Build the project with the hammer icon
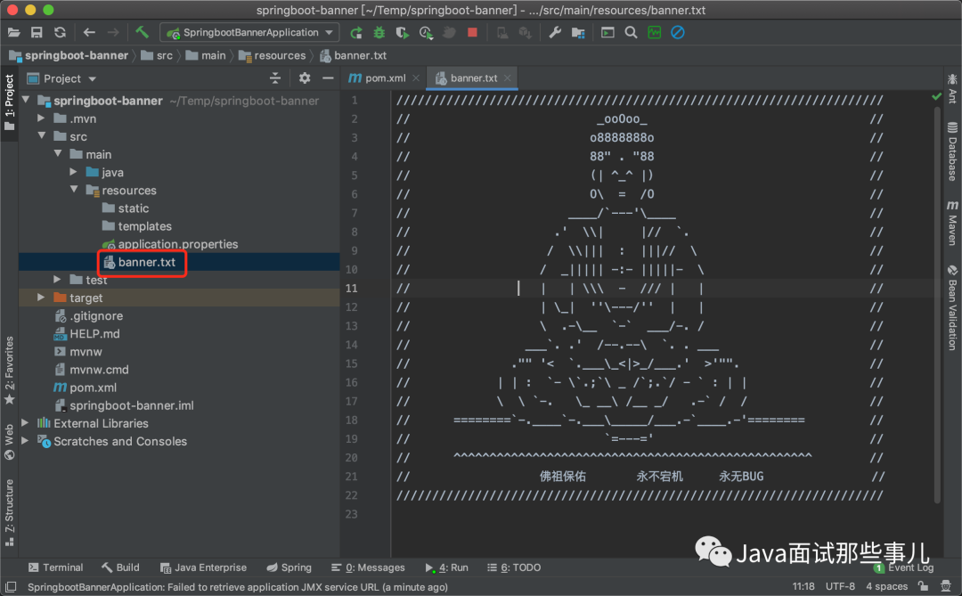This screenshot has height=596, width=962. pyautogui.click(x=143, y=33)
